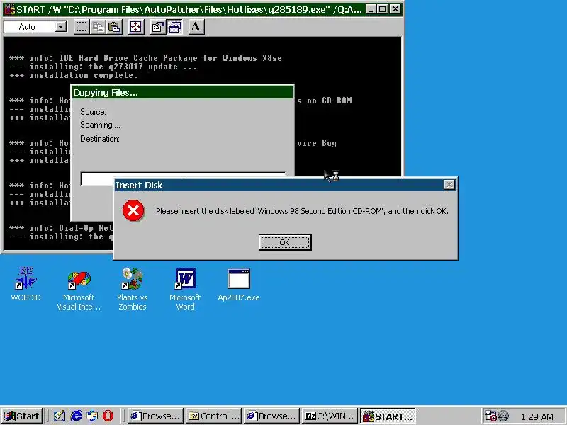Open the Properties icon in DOS toolbar
Image resolution: width=567 pixels, height=425 pixels.
point(157,27)
